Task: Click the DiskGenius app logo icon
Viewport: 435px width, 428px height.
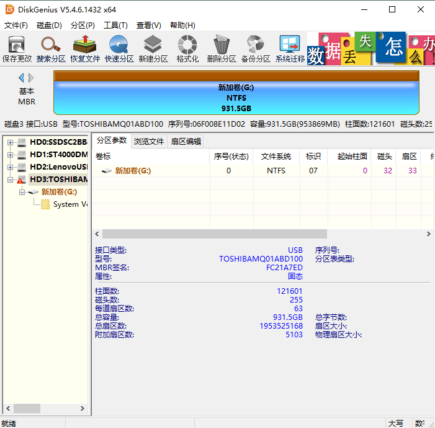Action: click(9, 9)
